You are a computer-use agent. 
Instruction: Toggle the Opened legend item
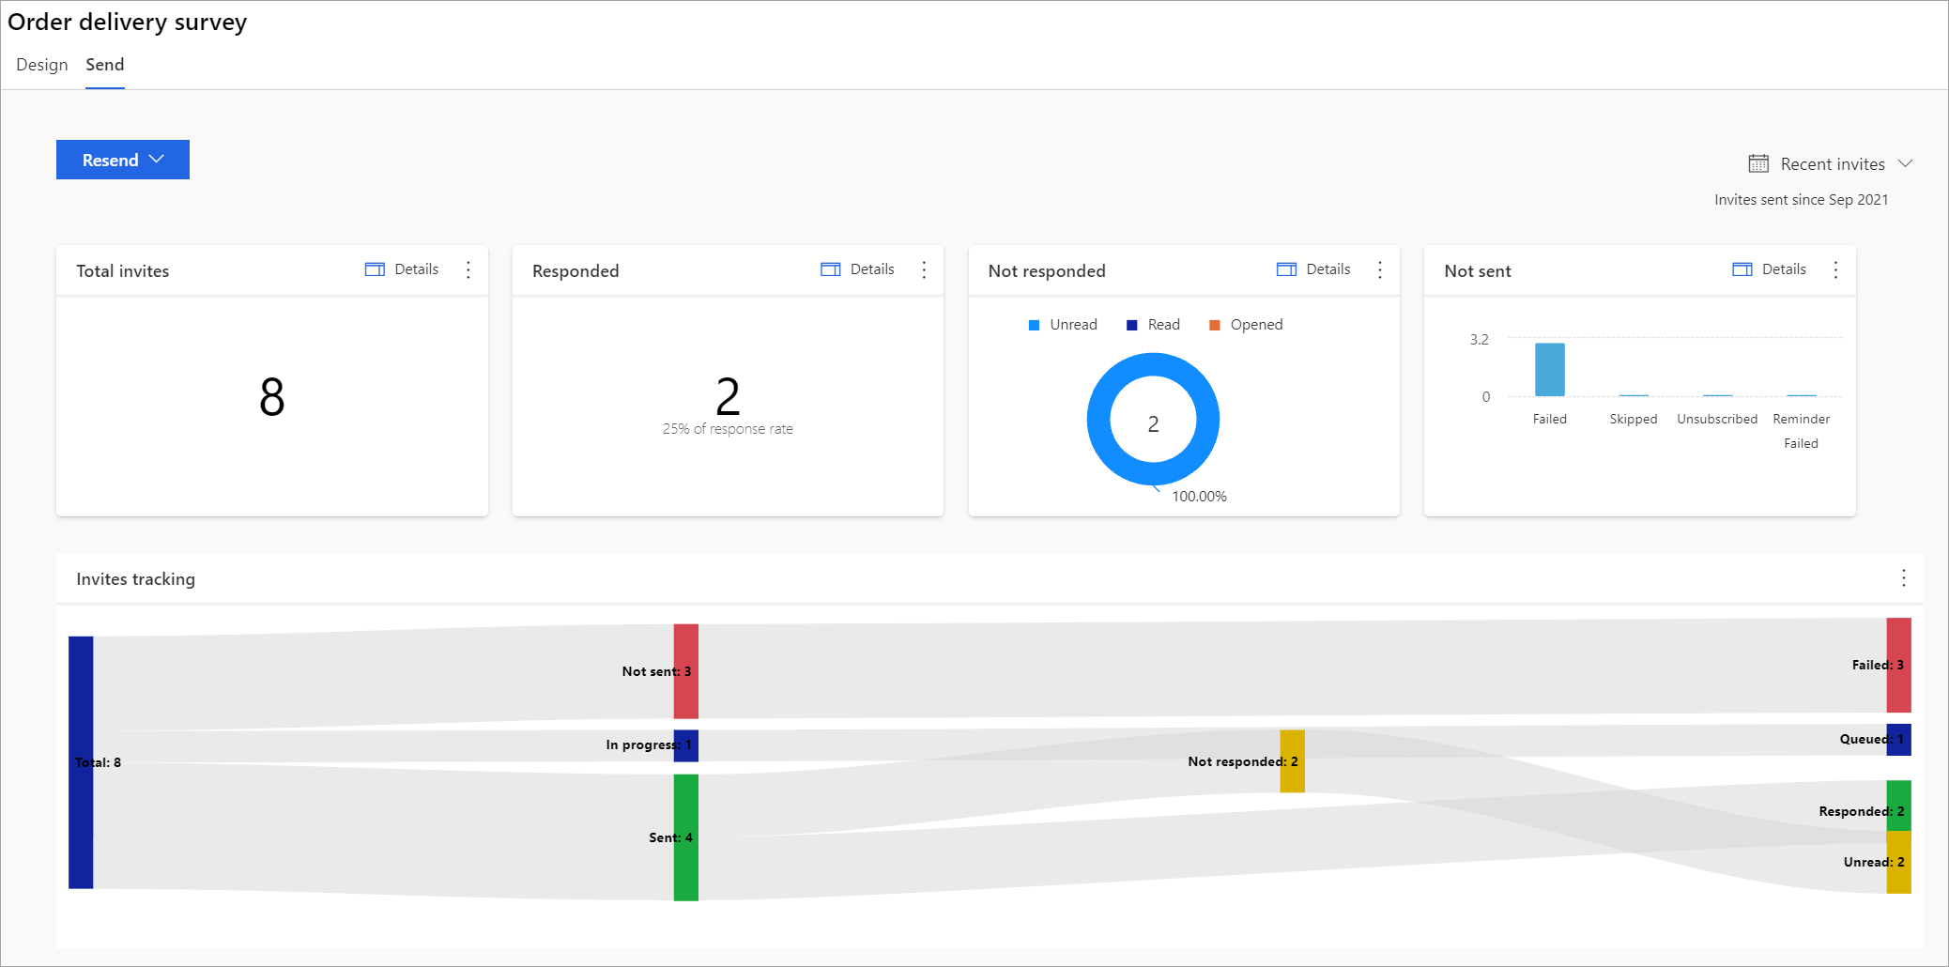coord(1246,325)
